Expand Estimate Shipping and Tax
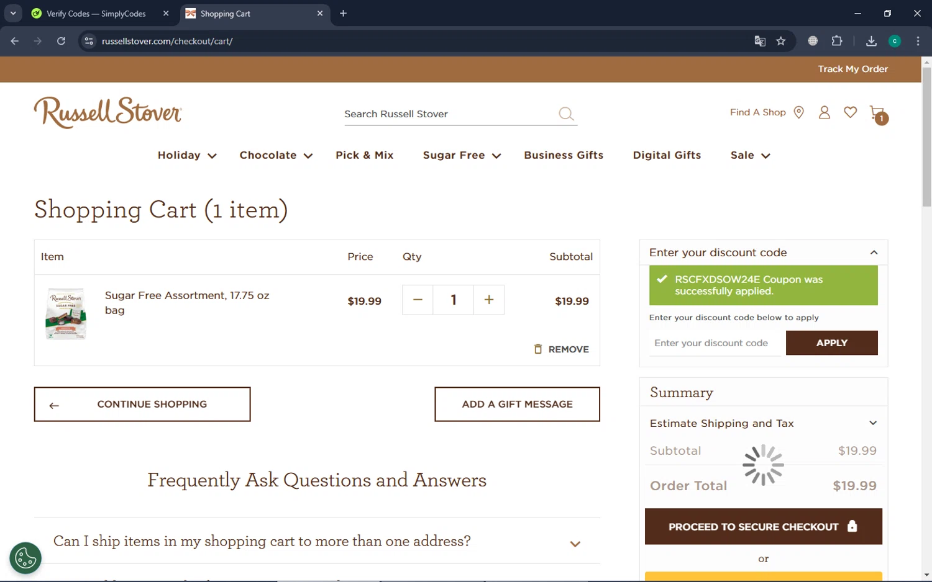932x582 pixels. tap(872, 423)
